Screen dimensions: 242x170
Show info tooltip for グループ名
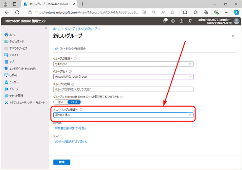(x=70, y=71)
